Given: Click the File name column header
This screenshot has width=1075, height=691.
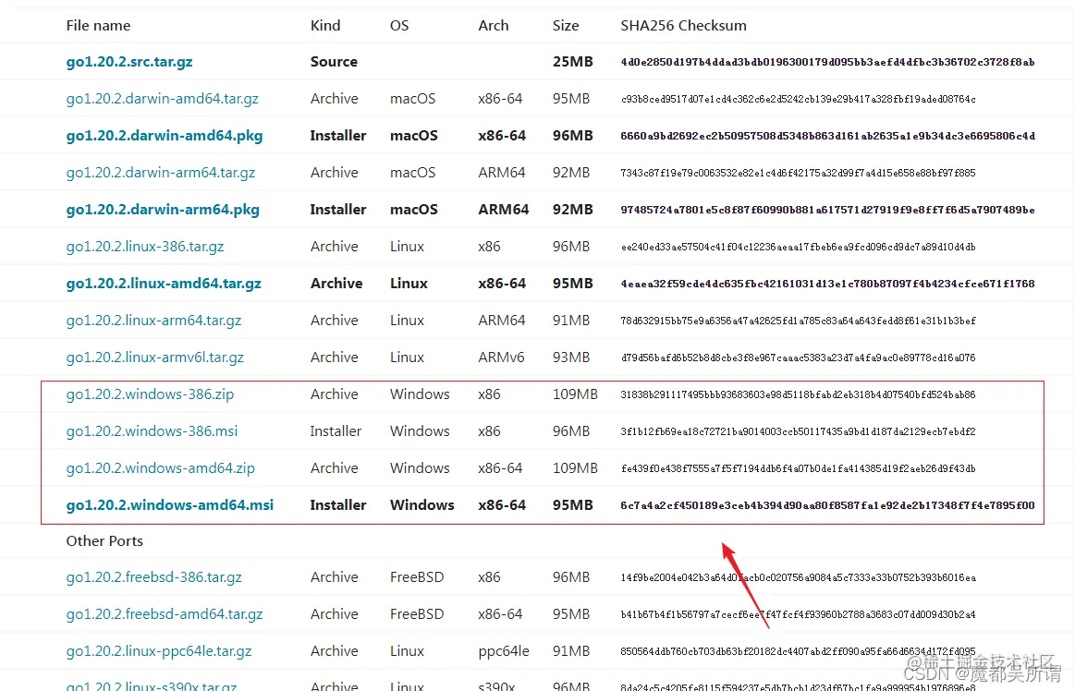Looking at the screenshot, I should click(x=98, y=26).
